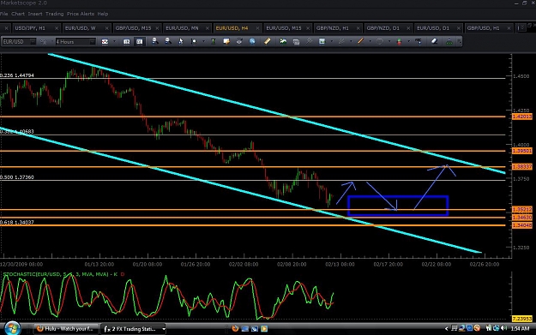Click the 1.35212 price level label
This screenshot has height=335, width=536.
click(x=522, y=209)
